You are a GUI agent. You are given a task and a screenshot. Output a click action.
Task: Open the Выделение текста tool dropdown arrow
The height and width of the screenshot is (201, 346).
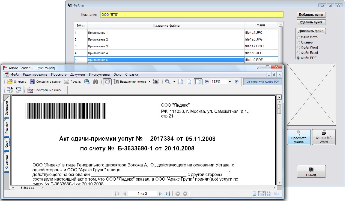pyautogui.click(x=150, y=82)
